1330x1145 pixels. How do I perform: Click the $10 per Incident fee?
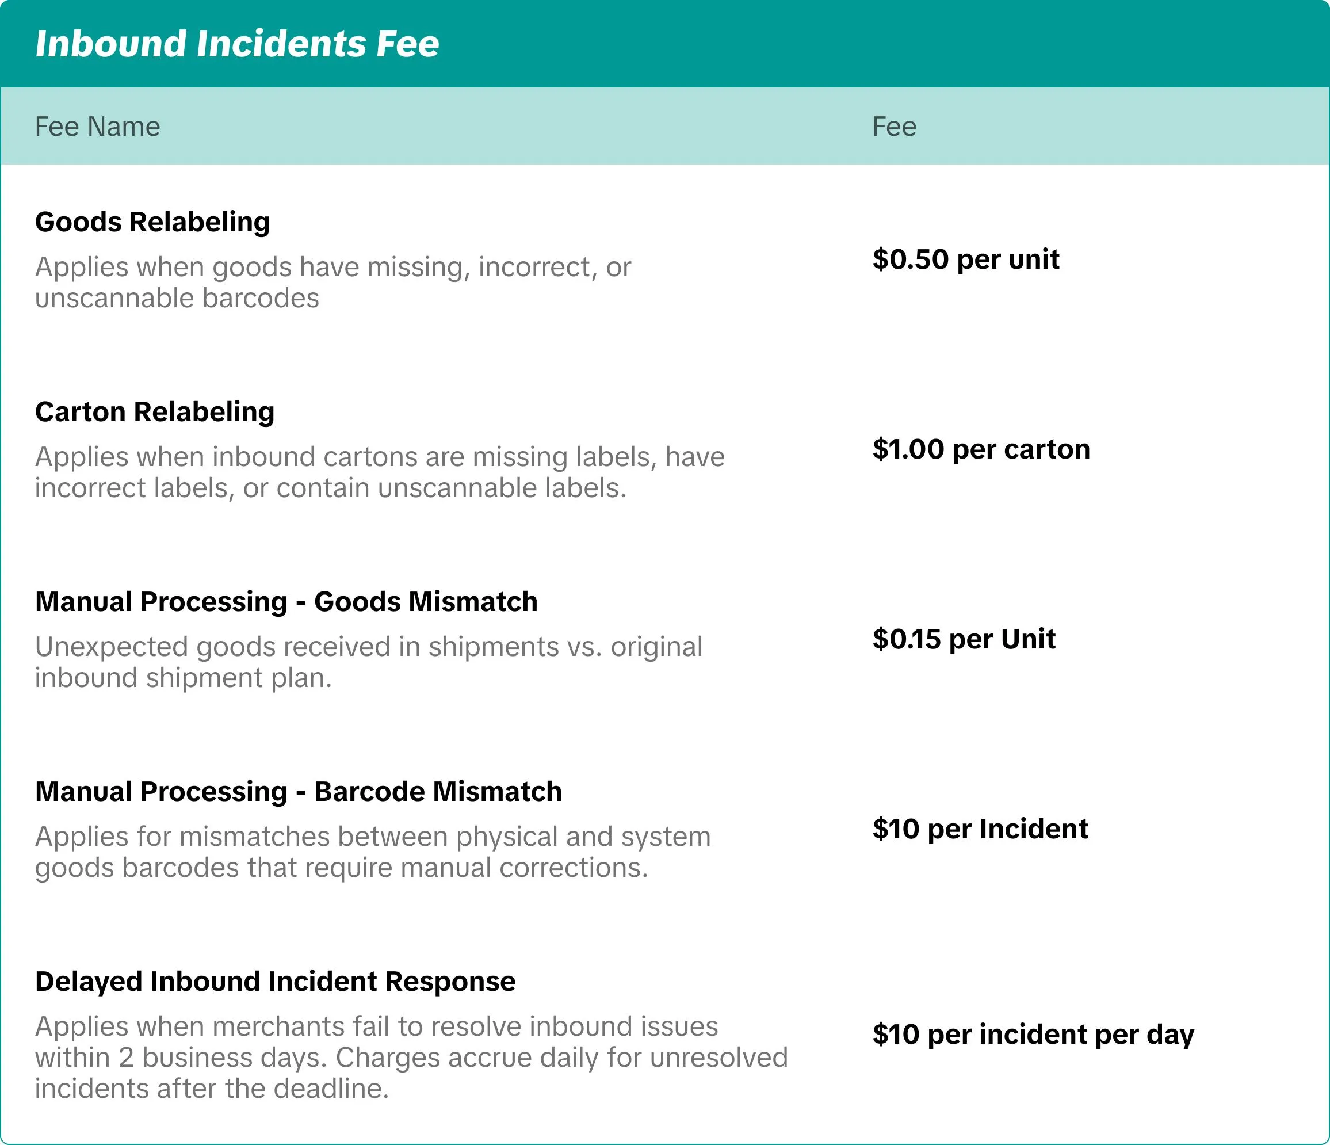point(980,829)
